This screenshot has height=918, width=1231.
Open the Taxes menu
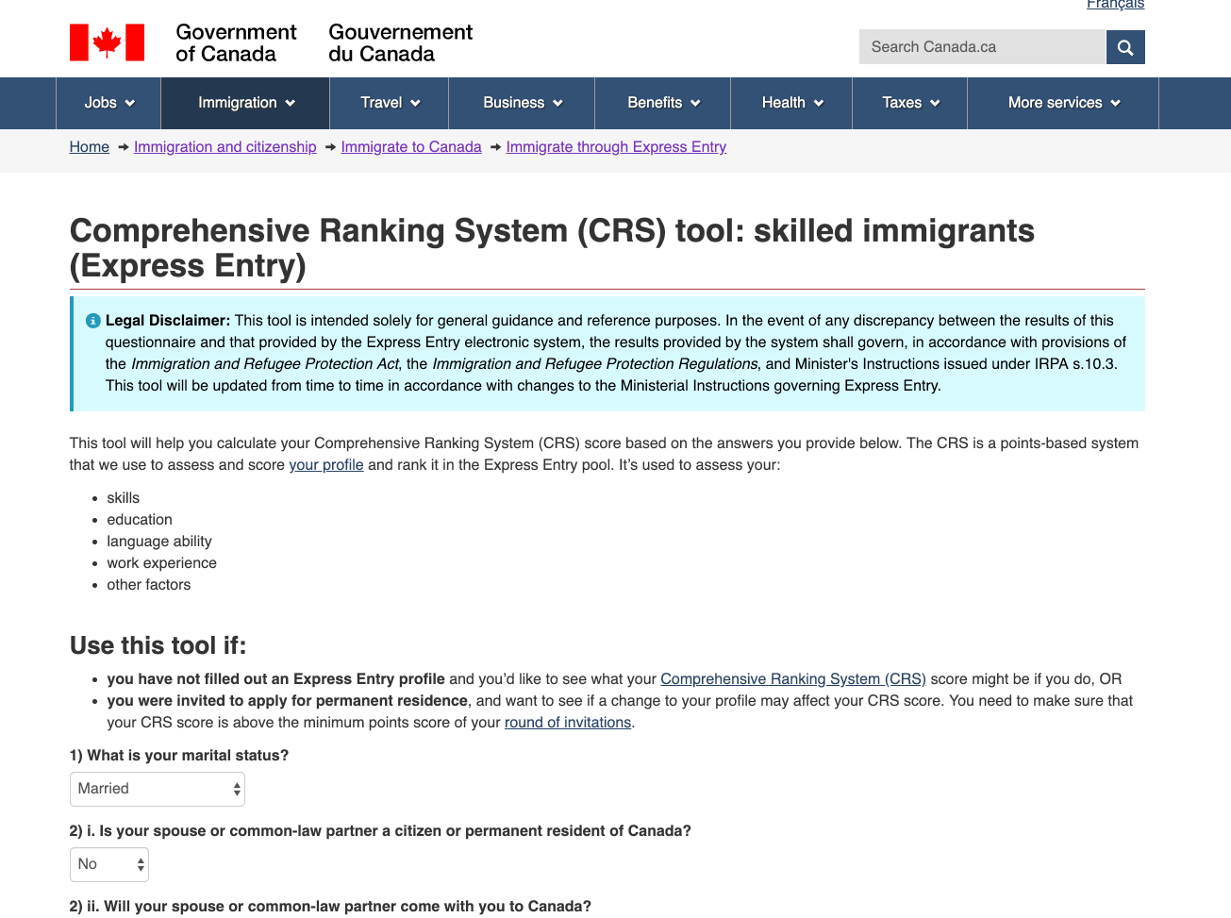910,103
